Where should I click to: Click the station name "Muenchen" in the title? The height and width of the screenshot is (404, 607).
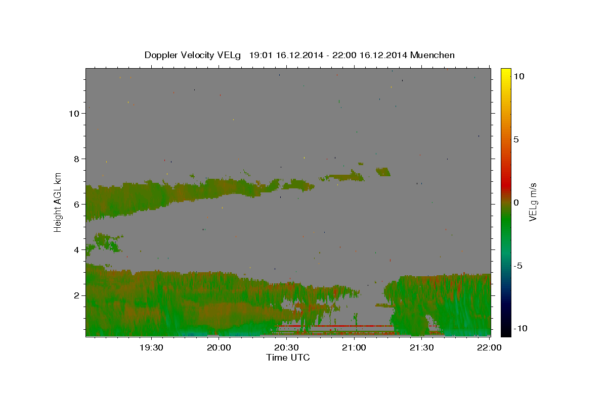(432, 55)
